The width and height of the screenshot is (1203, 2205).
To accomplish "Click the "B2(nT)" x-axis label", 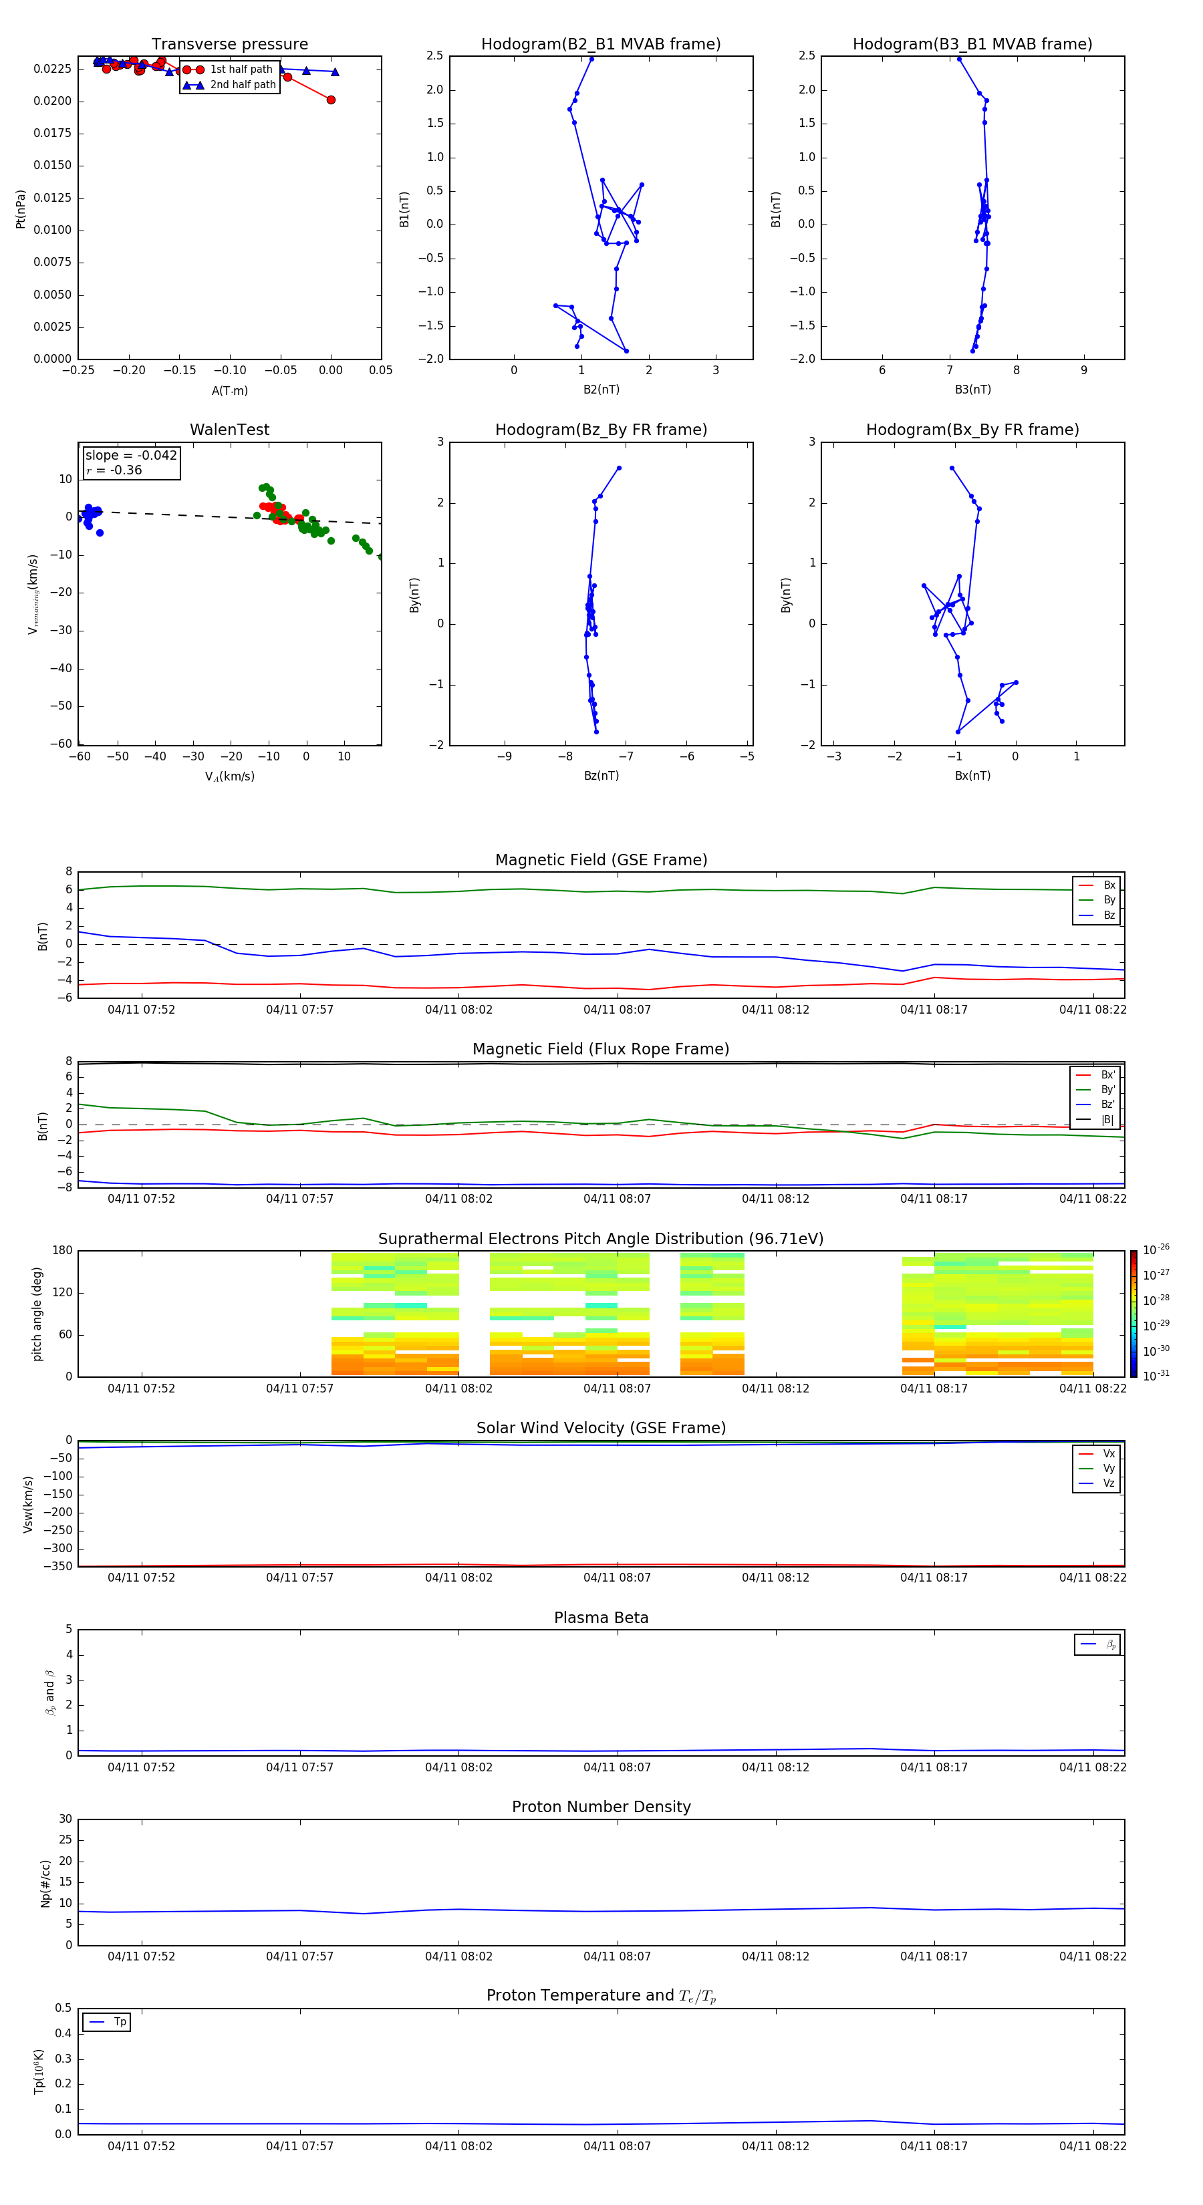I will (601, 390).
